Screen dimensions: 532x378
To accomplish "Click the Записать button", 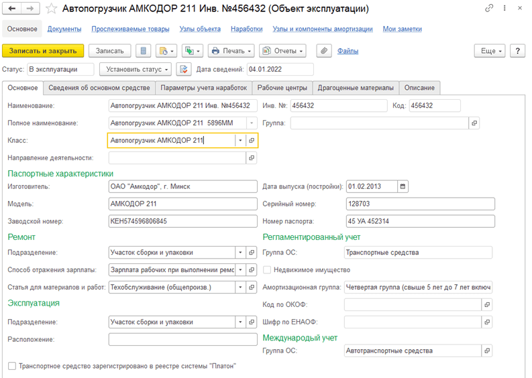I will 109,51.
